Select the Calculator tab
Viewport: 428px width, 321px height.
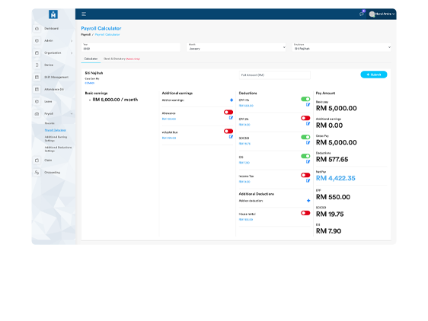[x=91, y=59]
